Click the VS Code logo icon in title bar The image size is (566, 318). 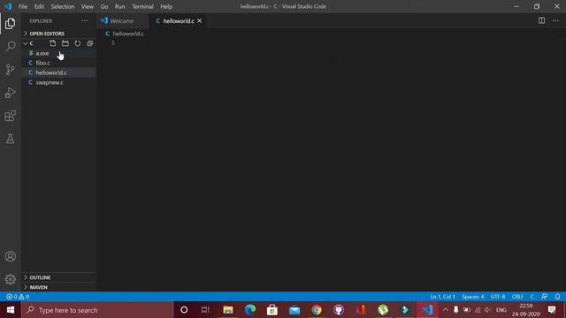point(8,6)
